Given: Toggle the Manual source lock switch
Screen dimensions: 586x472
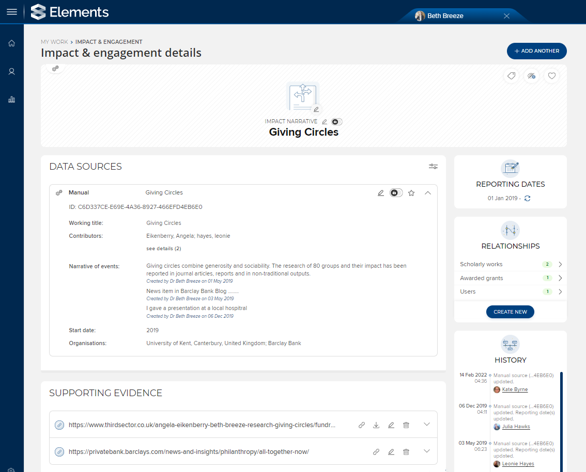Looking at the screenshot, I should [396, 193].
